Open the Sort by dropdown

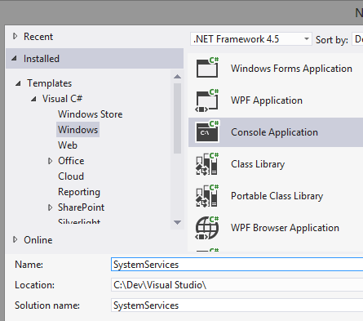357,39
